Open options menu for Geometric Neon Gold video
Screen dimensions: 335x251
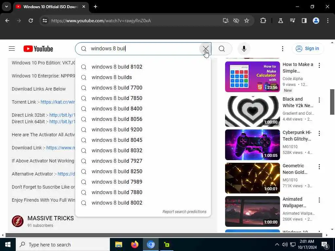[x=319, y=167]
